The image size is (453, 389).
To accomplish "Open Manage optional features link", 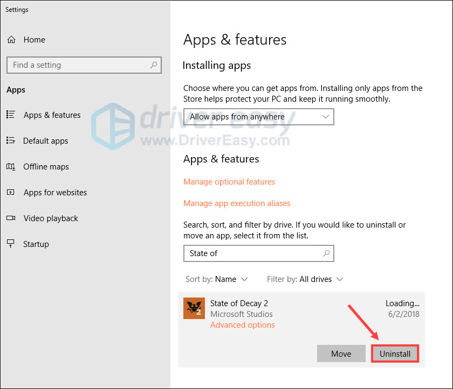I will (x=229, y=182).
